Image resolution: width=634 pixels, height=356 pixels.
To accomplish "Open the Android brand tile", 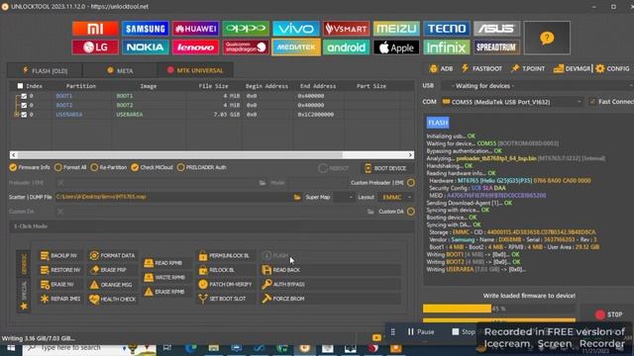I will click(346, 47).
